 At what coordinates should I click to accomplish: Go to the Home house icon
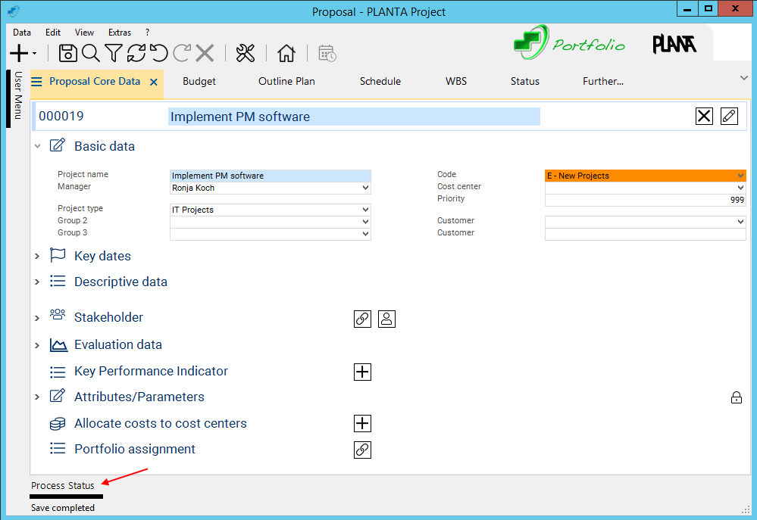pos(286,53)
